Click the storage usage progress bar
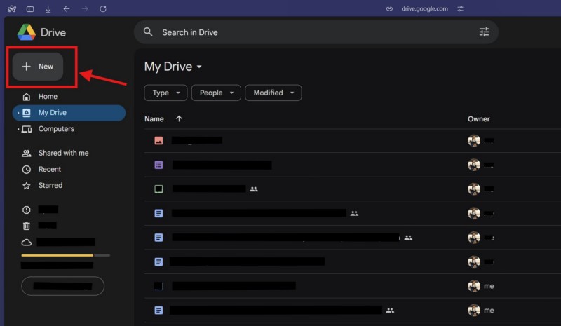This screenshot has width=561, height=326. click(65, 255)
